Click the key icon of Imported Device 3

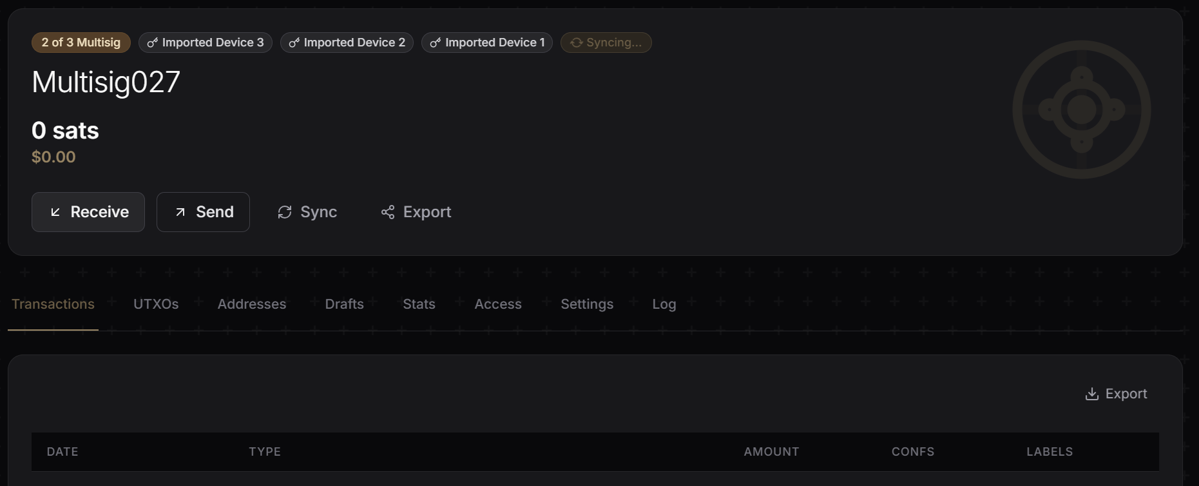[x=152, y=43]
